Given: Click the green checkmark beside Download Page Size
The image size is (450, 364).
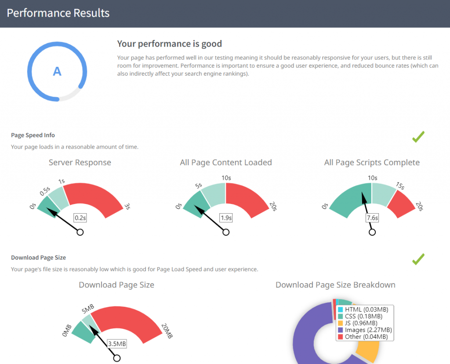Looking at the screenshot, I should (418, 259).
